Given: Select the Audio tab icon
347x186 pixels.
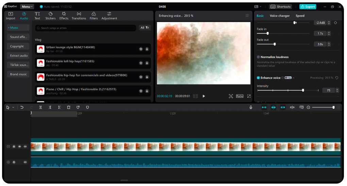Looking at the screenshot, I should tap(24, 16).
